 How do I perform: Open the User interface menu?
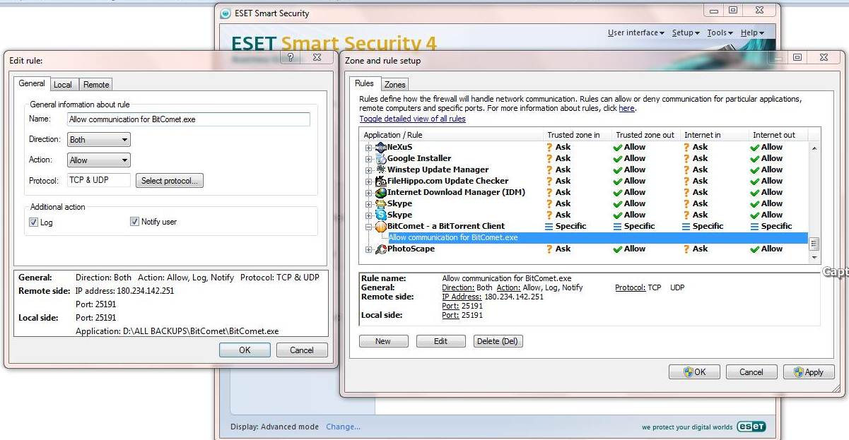(x=636, y=32)
